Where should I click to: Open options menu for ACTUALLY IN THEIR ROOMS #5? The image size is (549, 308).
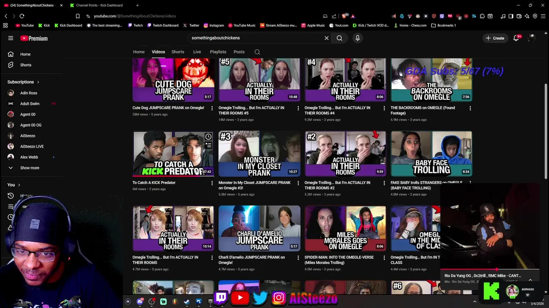pos(298,108)
